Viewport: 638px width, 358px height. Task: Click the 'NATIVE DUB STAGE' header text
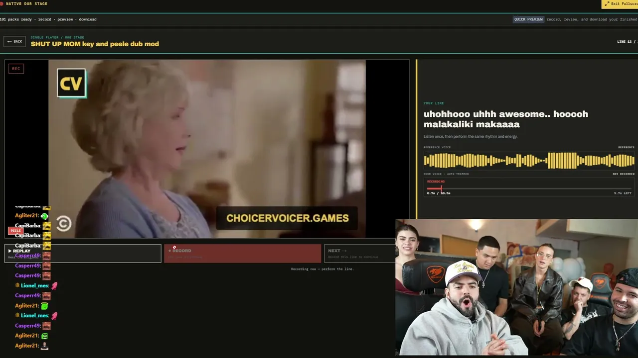click(27, 4)
